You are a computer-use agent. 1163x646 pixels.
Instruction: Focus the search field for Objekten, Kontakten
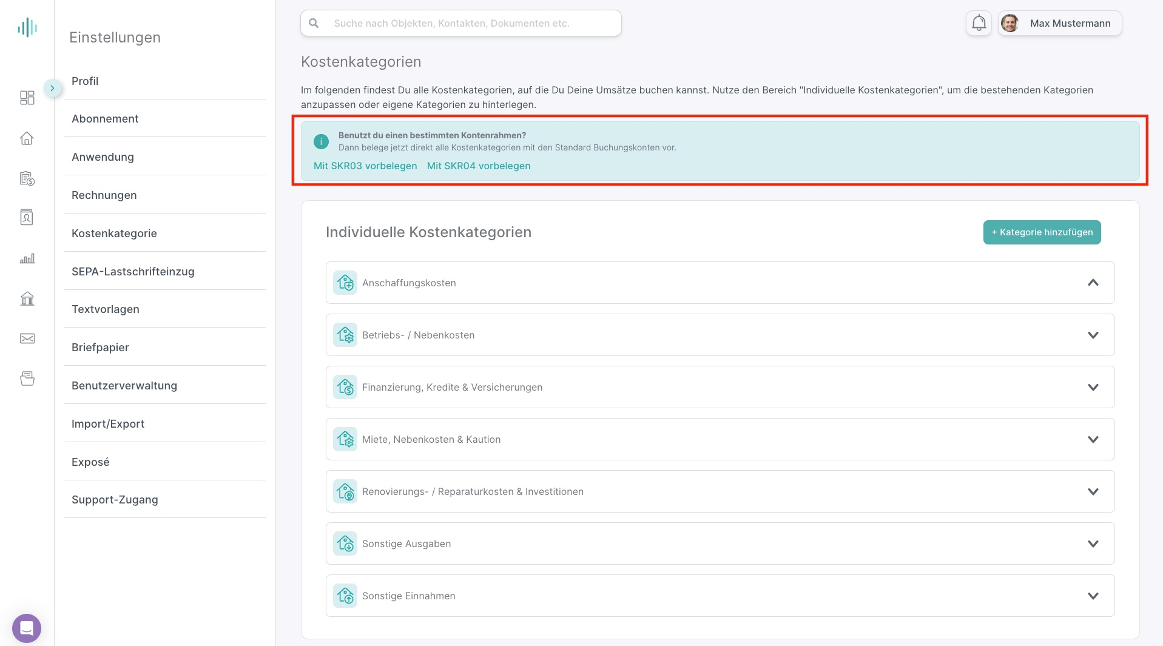[x=461, y=23]
